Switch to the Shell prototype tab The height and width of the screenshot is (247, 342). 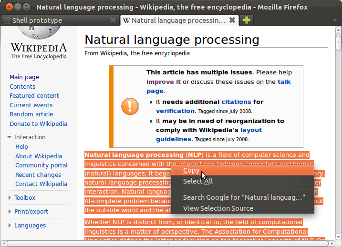tap(60, 21)
